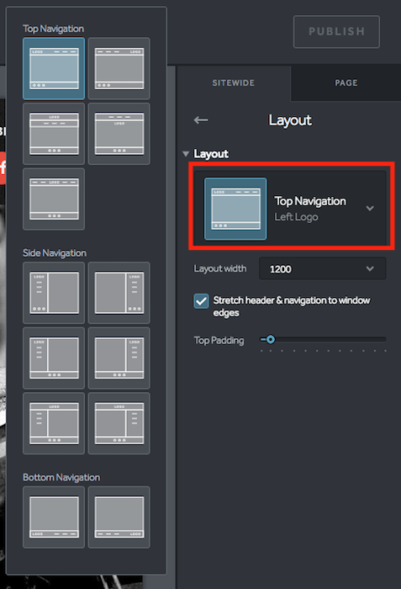Go back using the left arrow
This screenshot has width=401, height=589.
tap(201, 120)
